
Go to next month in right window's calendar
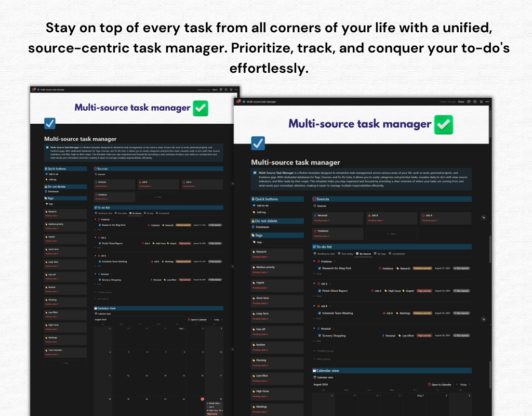click(470, 385)
